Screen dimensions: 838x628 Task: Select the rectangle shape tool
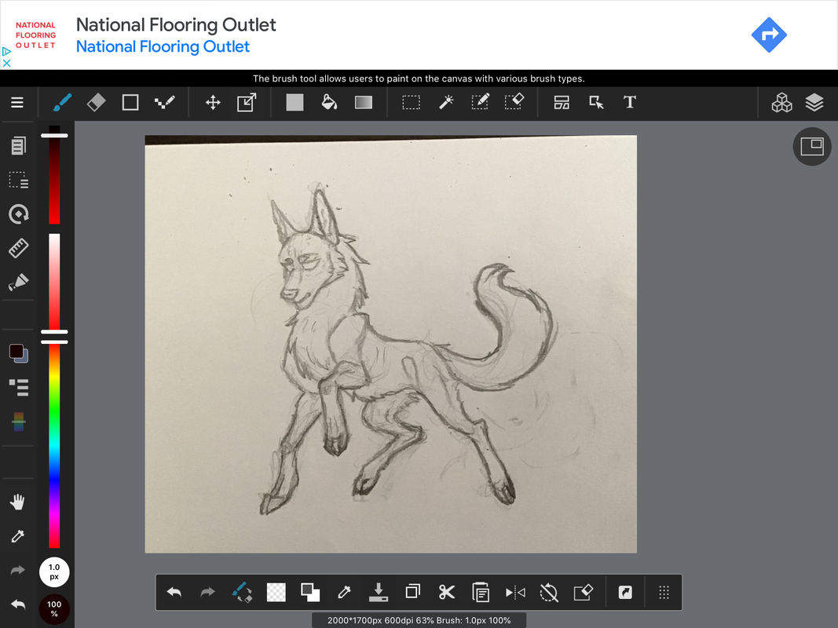[130, 103]
